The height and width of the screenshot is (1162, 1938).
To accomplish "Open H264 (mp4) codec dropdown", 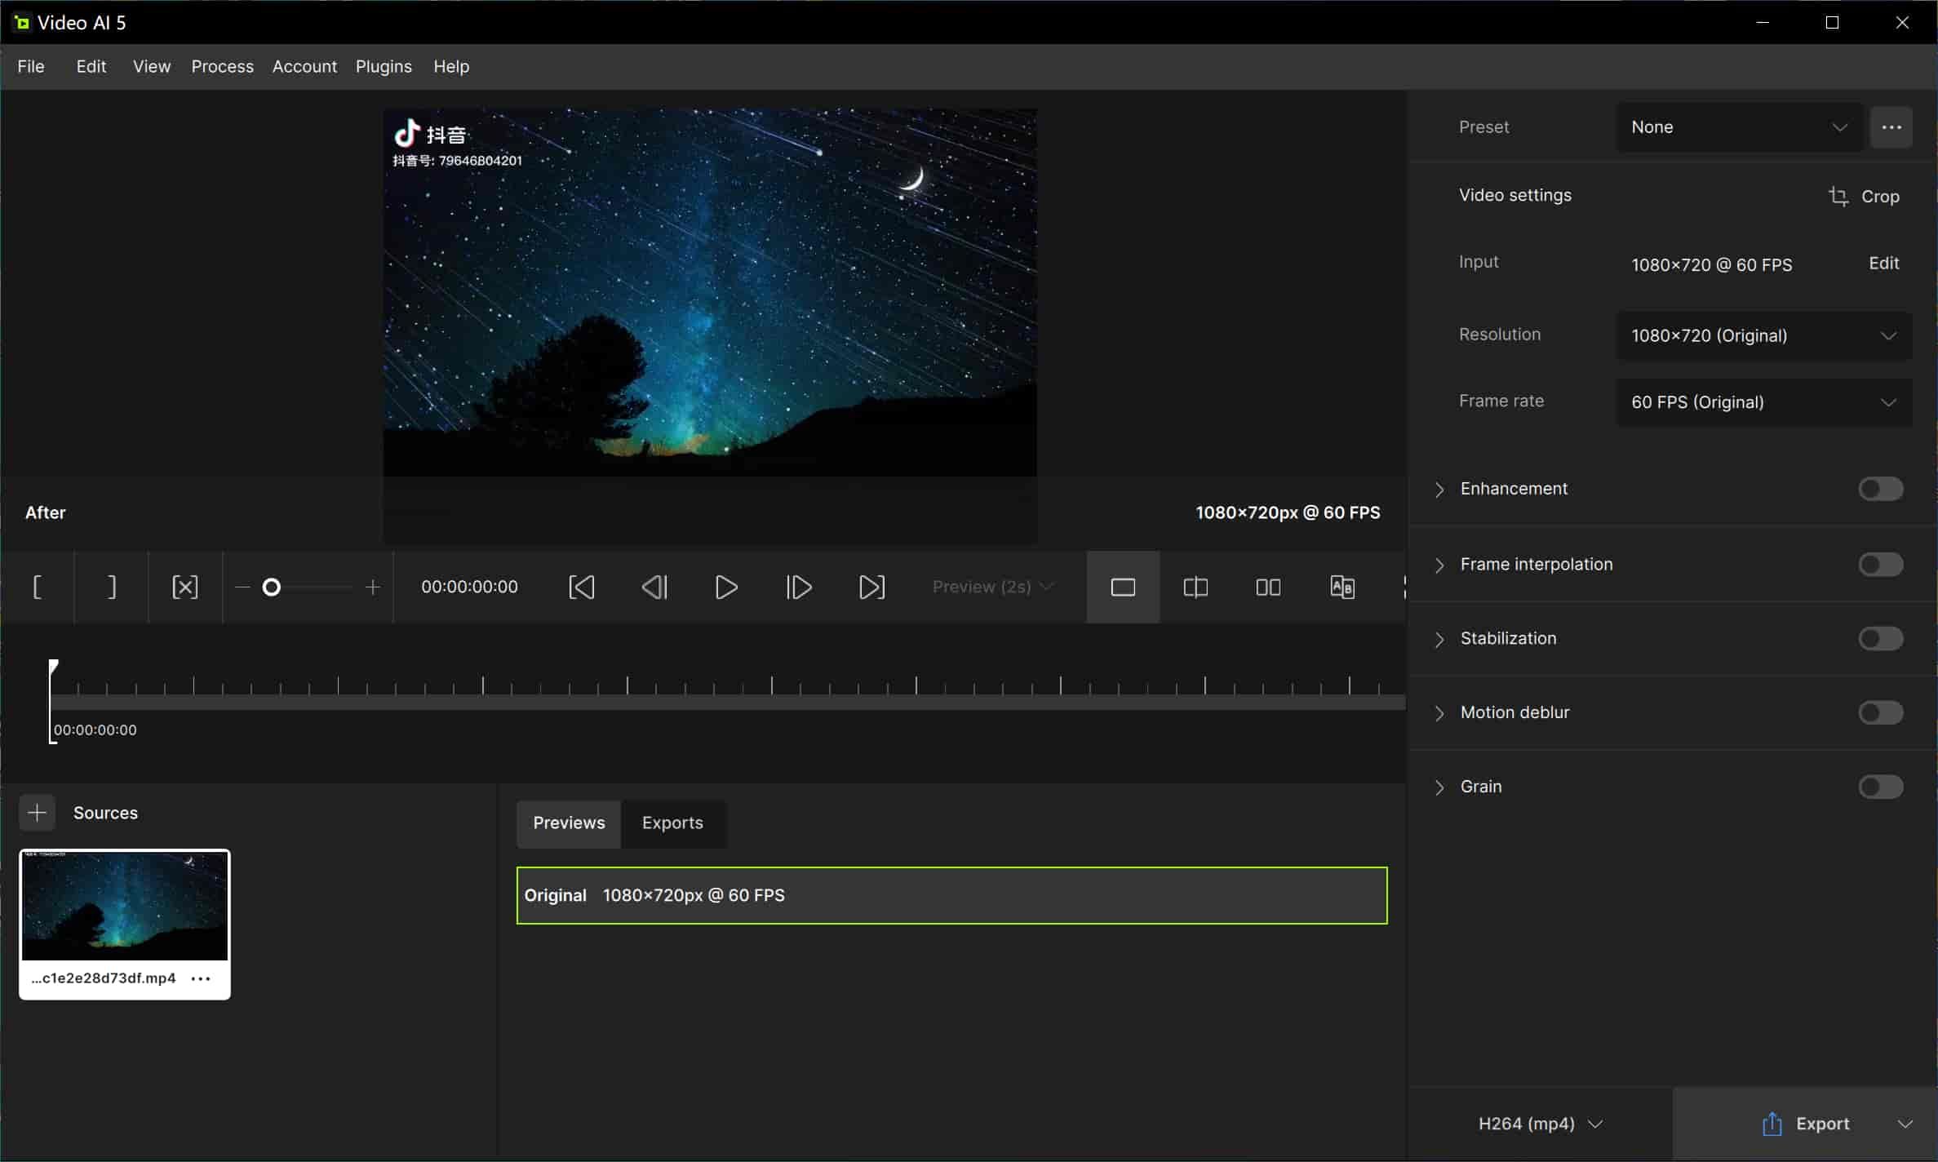I will [1540, 1124].
